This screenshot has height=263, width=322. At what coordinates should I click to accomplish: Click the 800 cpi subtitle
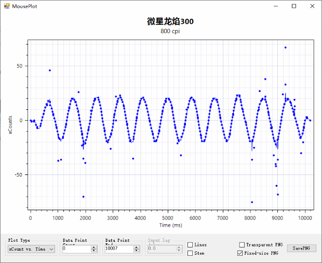(170, 31)
